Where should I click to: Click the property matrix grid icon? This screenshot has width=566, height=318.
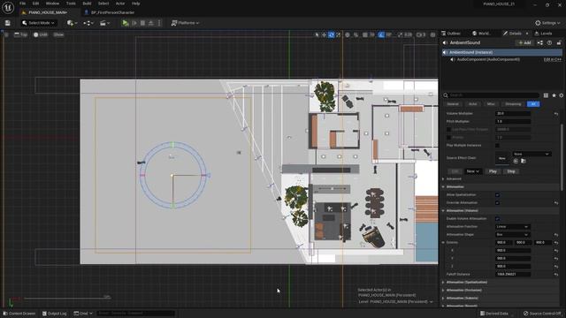(x=546, y=95)
